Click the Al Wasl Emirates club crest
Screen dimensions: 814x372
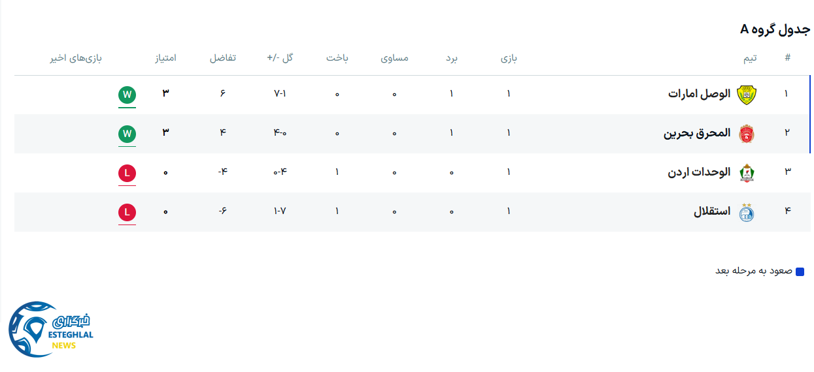coord(745,95)
